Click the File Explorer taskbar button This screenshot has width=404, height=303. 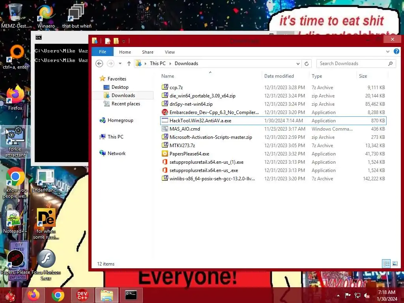[107, 295]
